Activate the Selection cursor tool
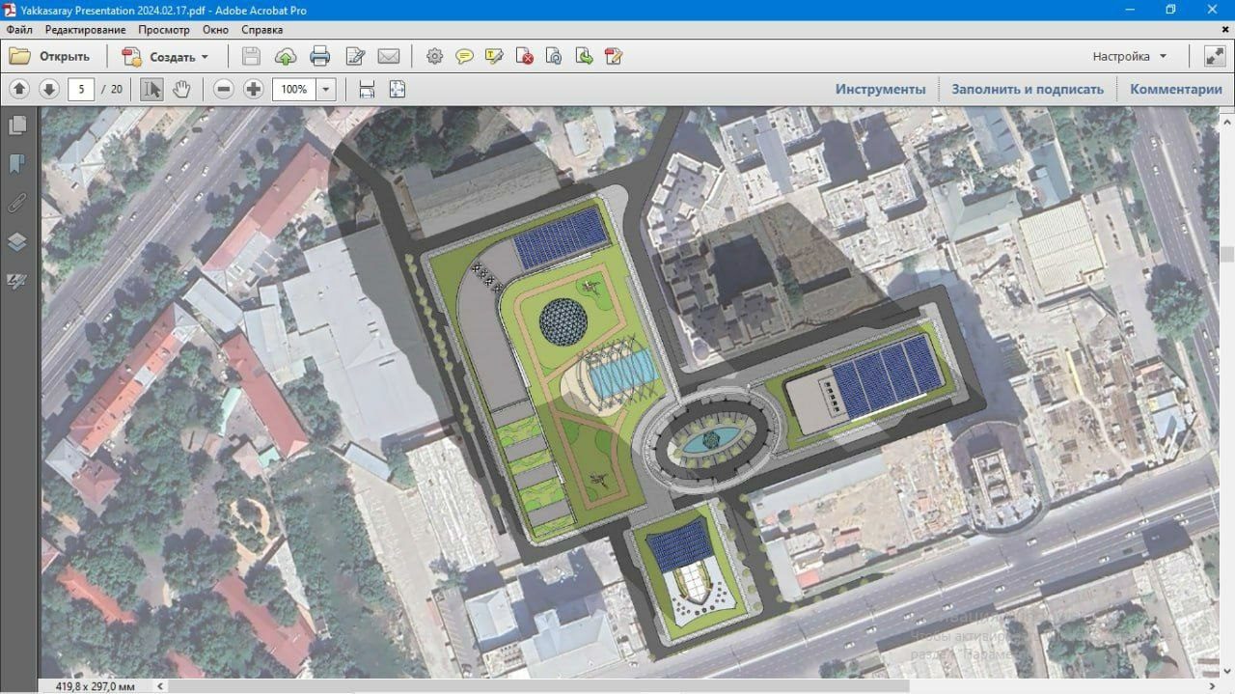The height and width of the screenshot is (694, 1235). click(151, 89)
